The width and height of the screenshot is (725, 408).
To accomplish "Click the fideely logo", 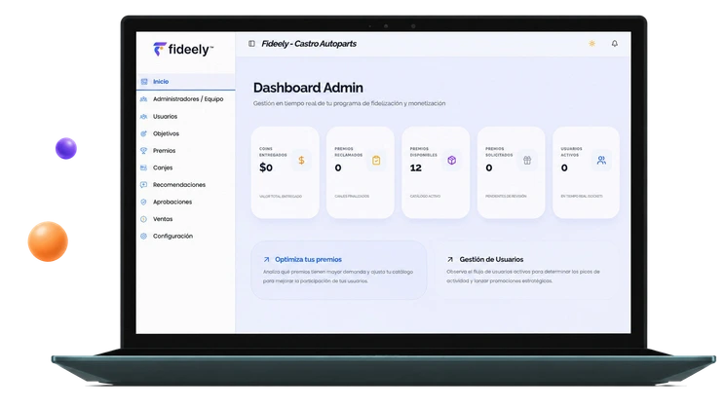I will click(x=183, y=50).
